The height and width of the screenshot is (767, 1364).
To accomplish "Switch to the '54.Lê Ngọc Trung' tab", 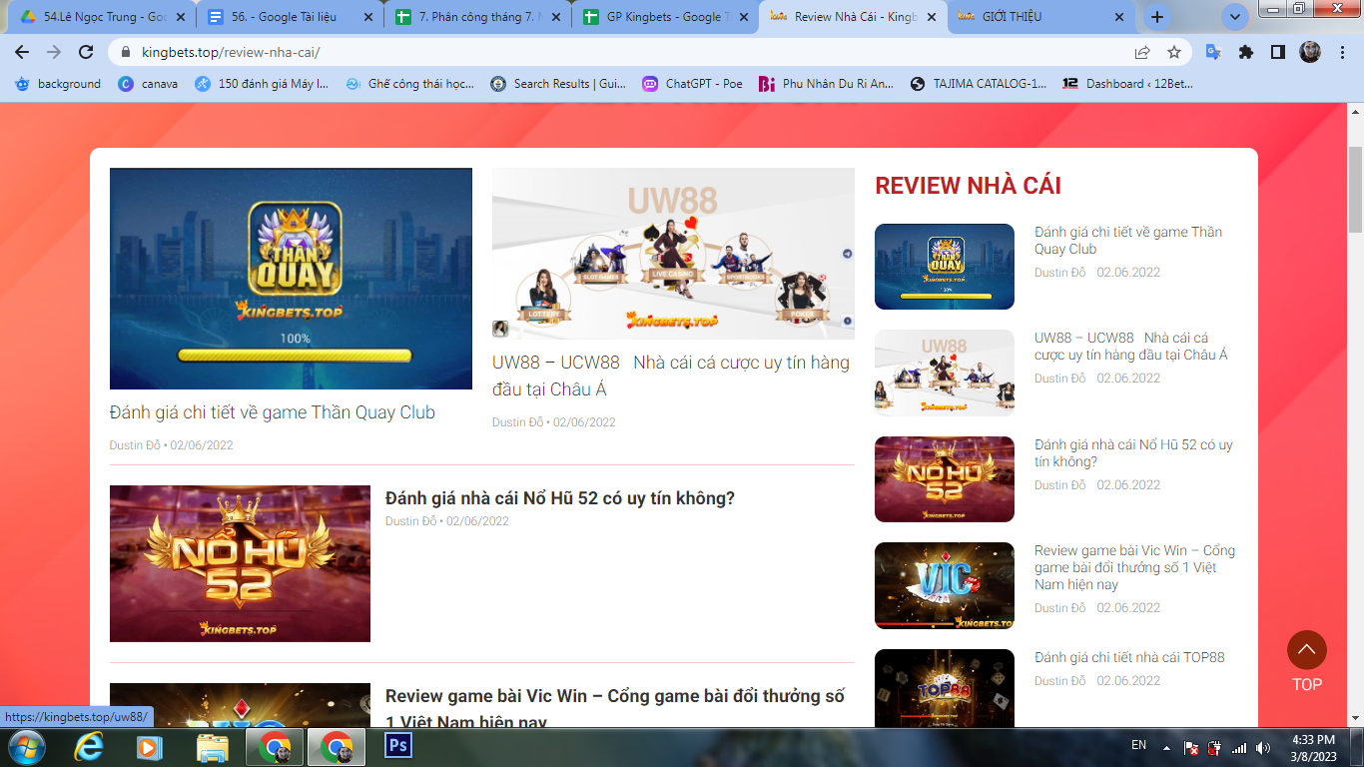I will coord(98,17).
